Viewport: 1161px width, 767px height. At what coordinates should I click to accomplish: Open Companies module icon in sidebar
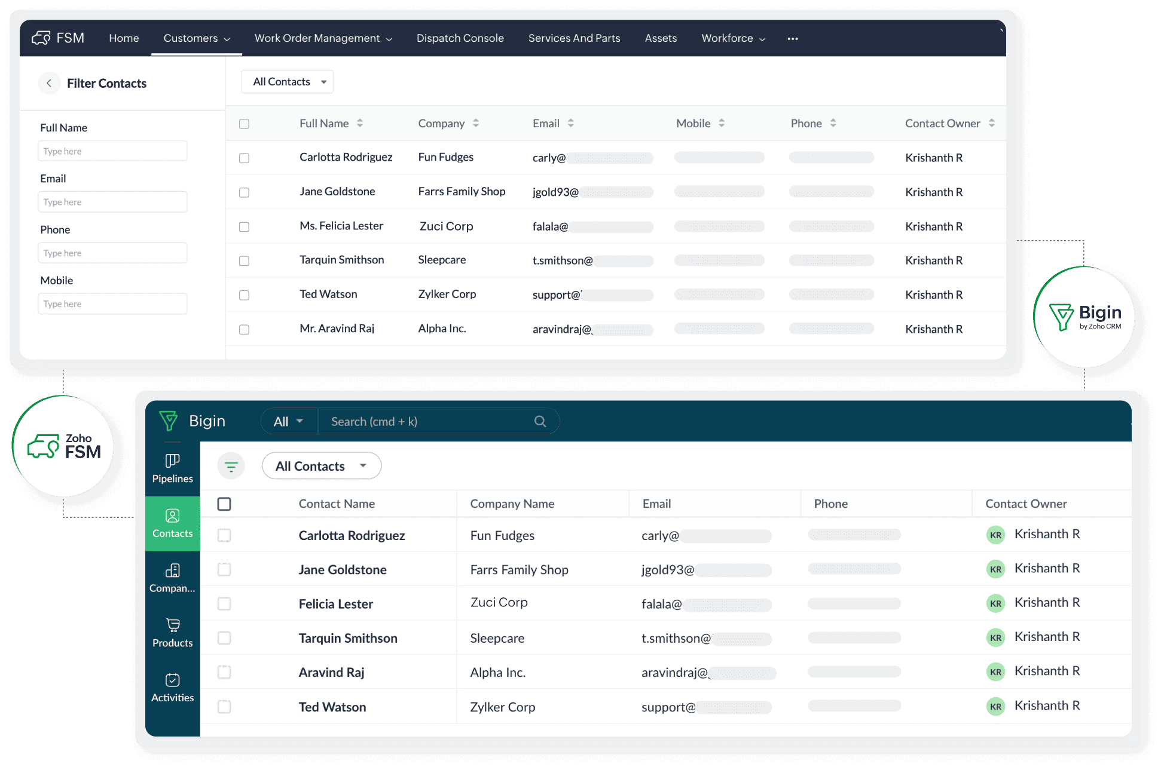[x=172, y=571]
